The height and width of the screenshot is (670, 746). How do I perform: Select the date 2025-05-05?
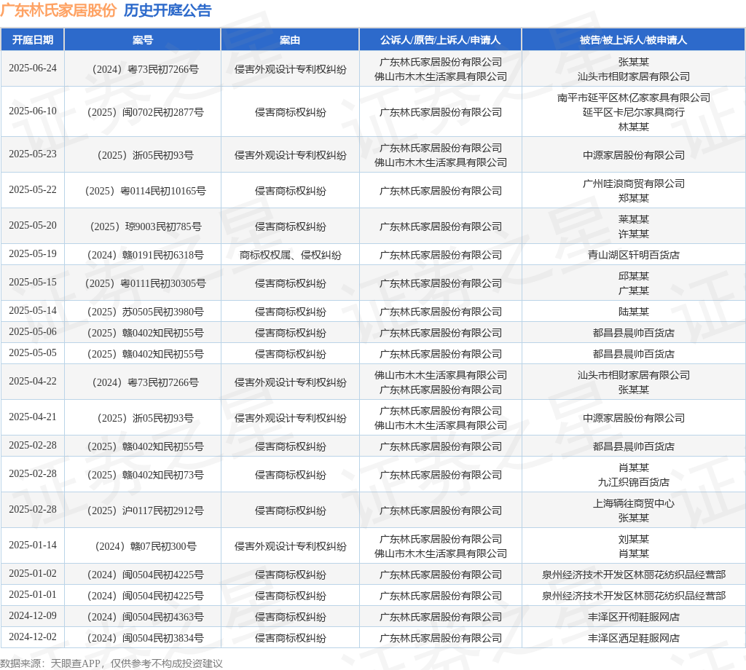coord(32,352)
